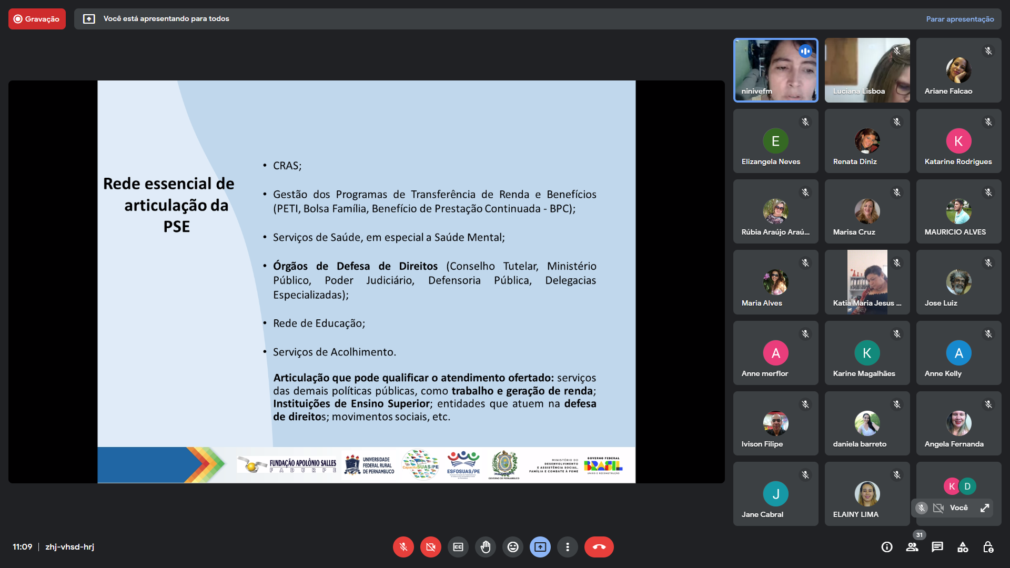Raise hand using the hand icon
This screenshot has width=1010, height=568.
click(485, 547)
